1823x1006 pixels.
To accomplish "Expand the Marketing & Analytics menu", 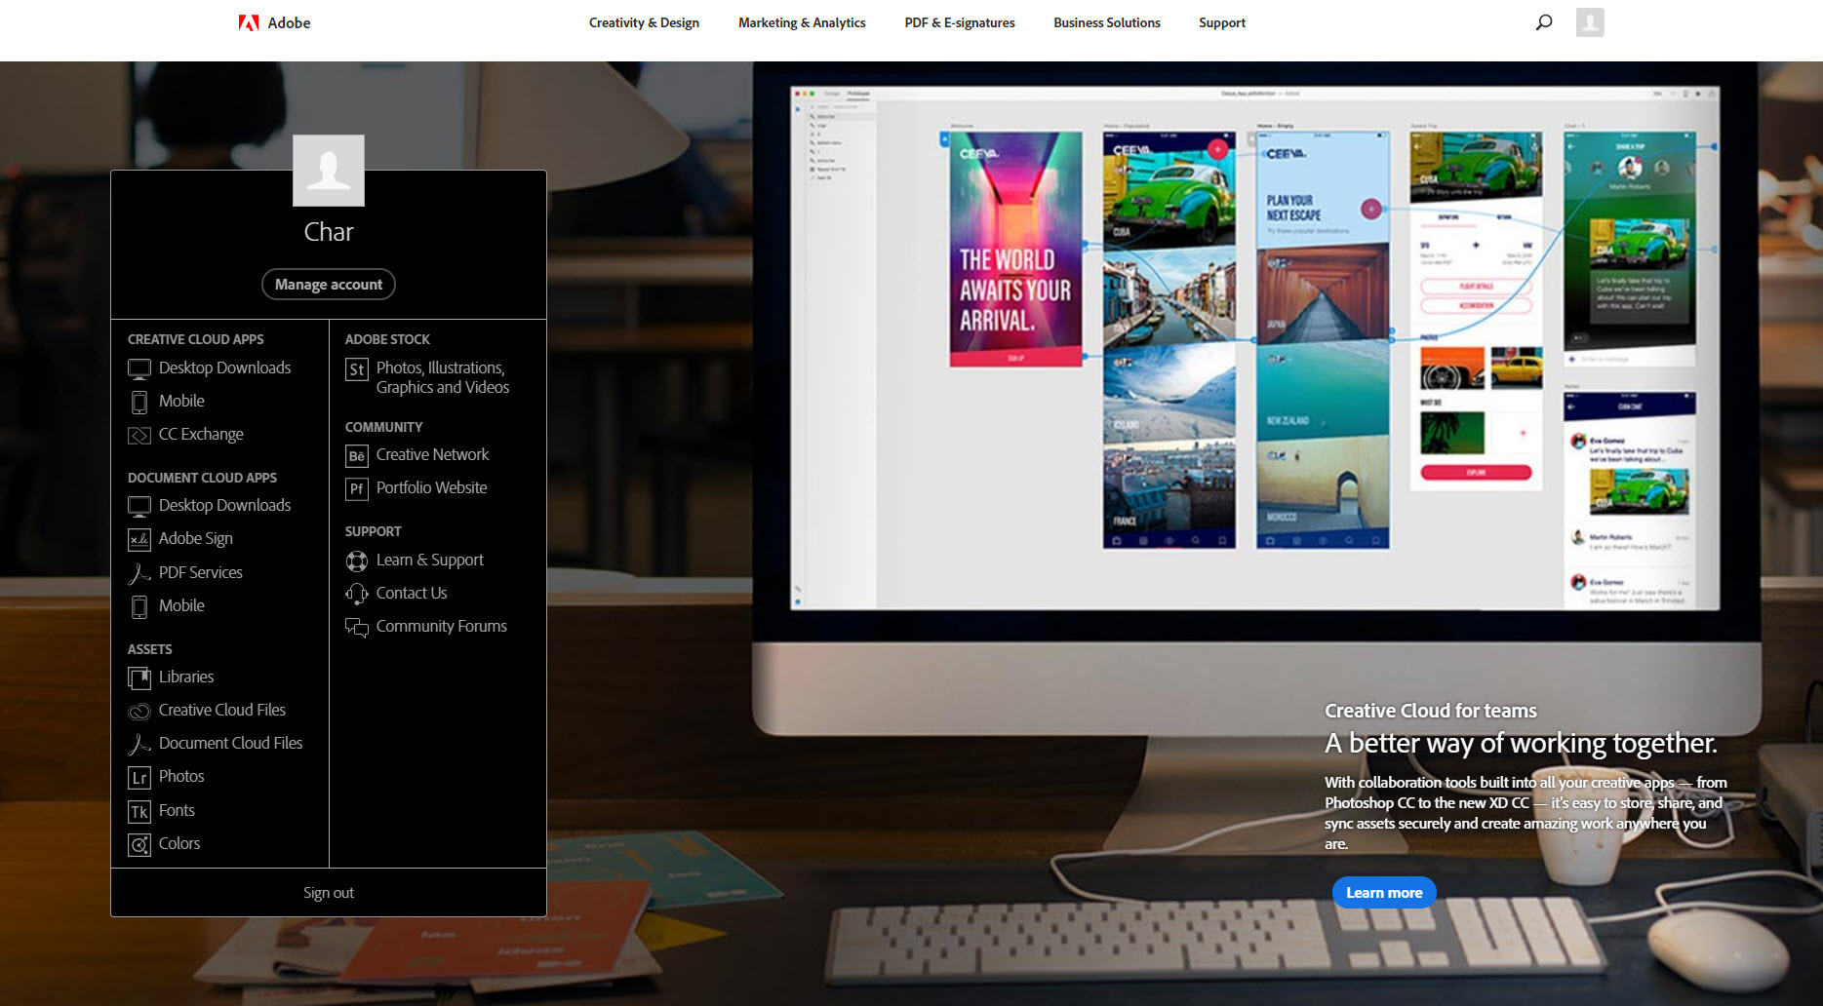I will [x=802, y=22].
